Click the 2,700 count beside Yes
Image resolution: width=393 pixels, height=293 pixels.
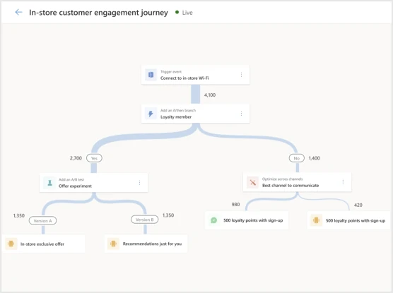pyautogui.click(x=76, y=158)
